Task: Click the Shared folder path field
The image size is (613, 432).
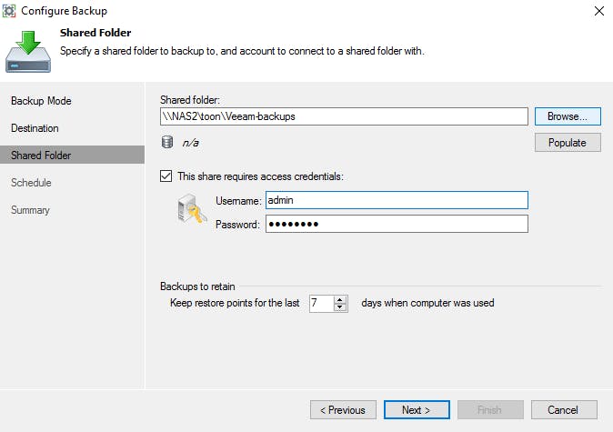Action: [x=344, y=116]
